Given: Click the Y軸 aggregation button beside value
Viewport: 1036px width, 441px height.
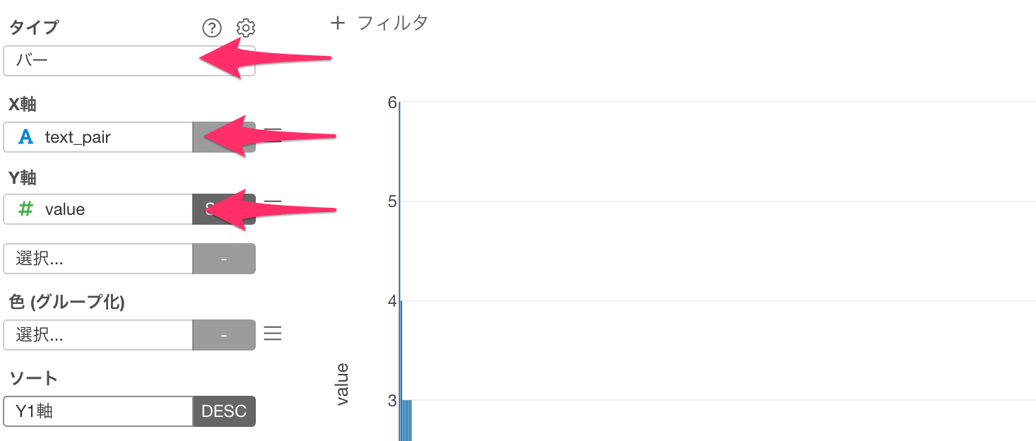Looking at the screenshot, I should [224, 209].
